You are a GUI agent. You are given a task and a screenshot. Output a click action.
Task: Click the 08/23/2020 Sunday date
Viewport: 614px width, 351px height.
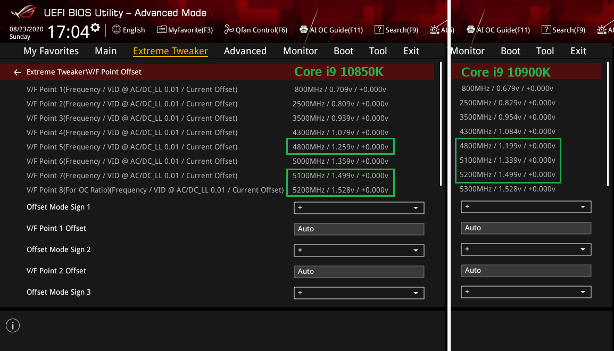[26, 33]
